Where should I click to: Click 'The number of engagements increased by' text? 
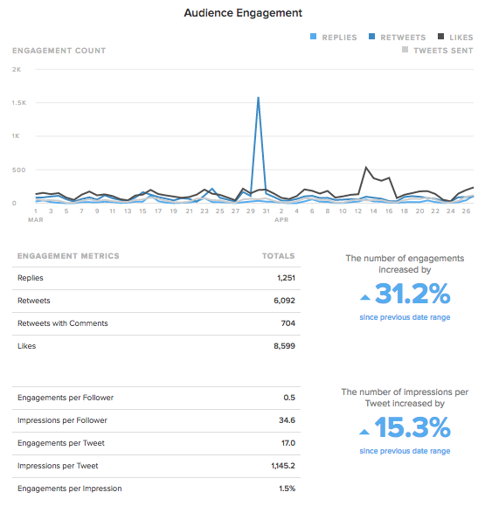coord(405,264)
